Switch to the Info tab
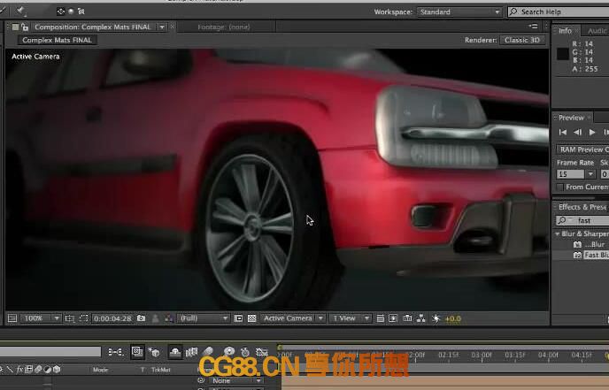 565,31
